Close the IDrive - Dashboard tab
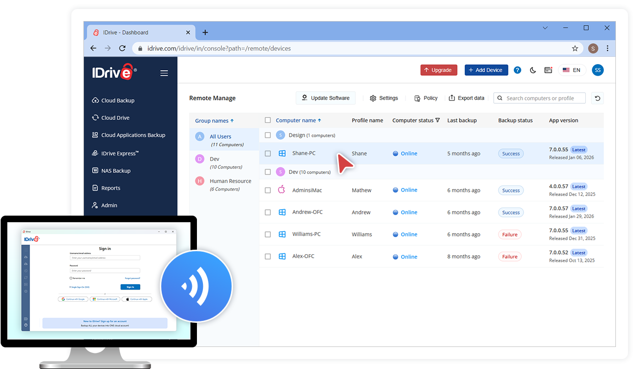The width and height of the screenshot is (637, 369). point(188,33)
